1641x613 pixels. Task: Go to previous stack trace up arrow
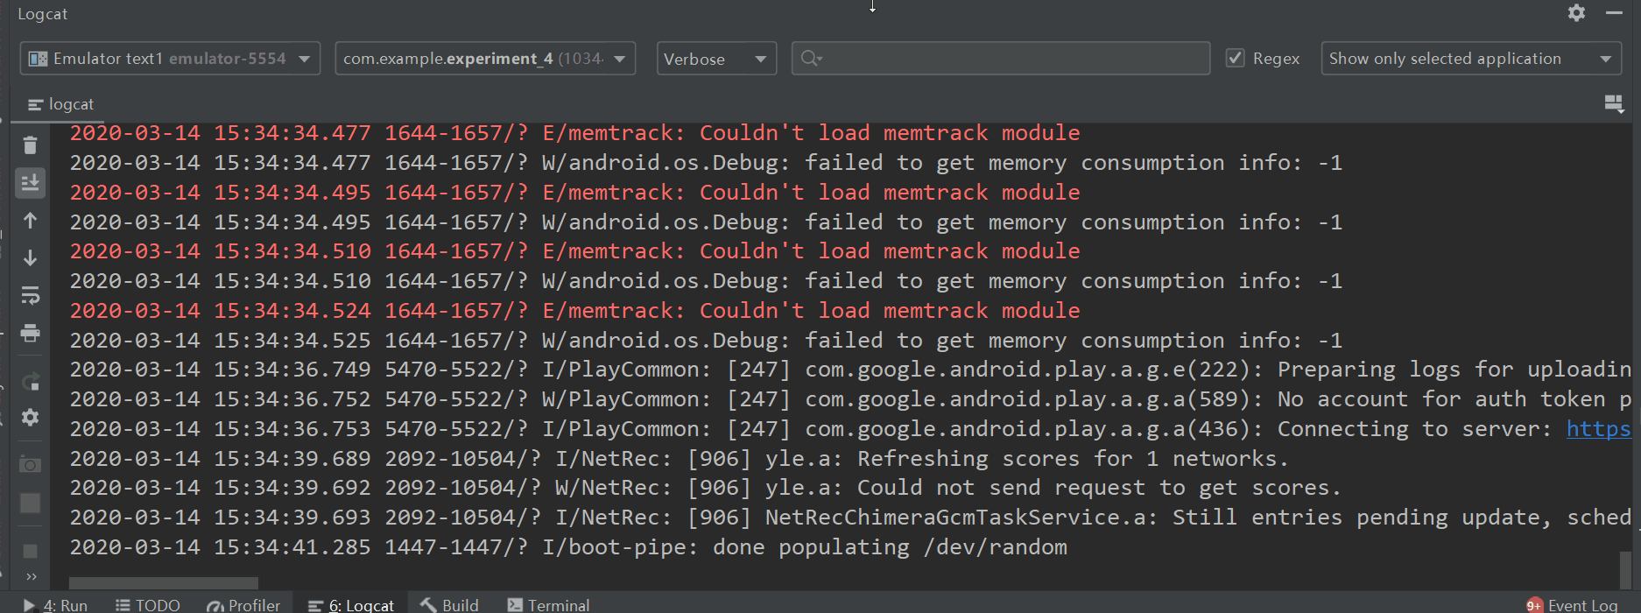click(30, 221)
